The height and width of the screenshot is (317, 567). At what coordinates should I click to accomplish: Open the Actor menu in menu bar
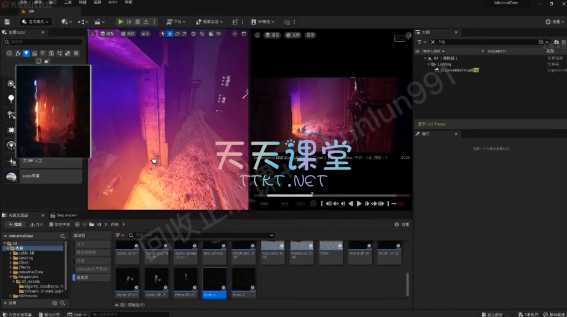pyautogui.click(x=113, y=2)
